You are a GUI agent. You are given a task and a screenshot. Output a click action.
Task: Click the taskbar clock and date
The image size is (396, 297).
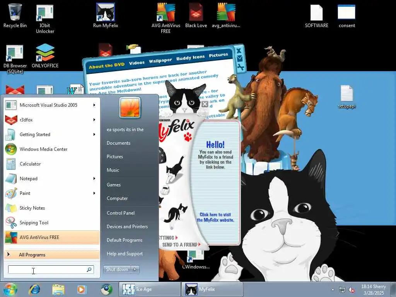point(374,290)
